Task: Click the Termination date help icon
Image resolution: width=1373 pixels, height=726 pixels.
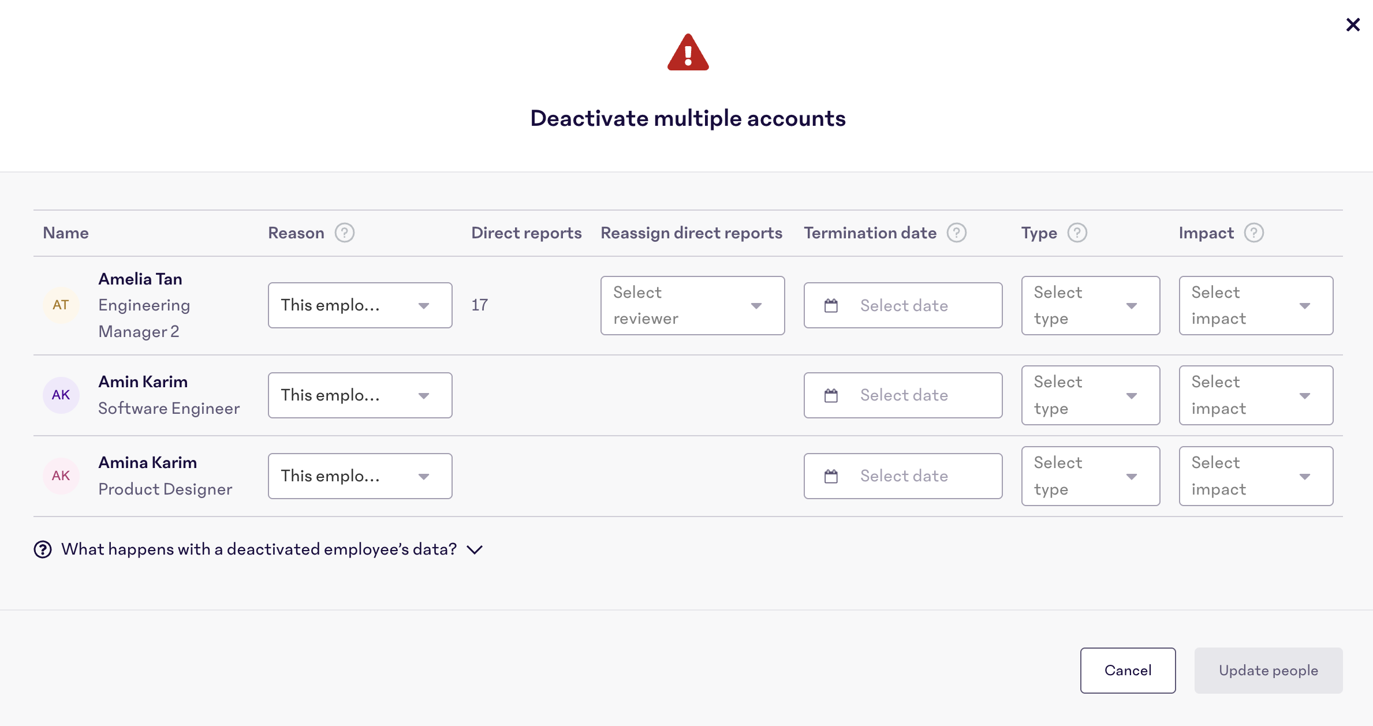Action: (957, 233)
